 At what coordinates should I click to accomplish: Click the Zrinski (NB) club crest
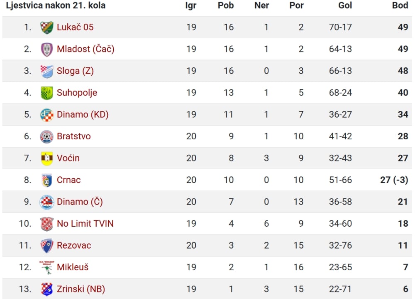[x=47, y=289]
